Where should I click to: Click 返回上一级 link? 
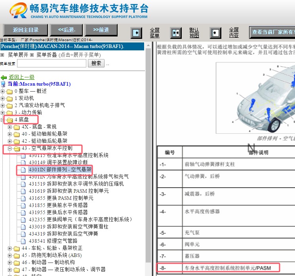(21, 77)
